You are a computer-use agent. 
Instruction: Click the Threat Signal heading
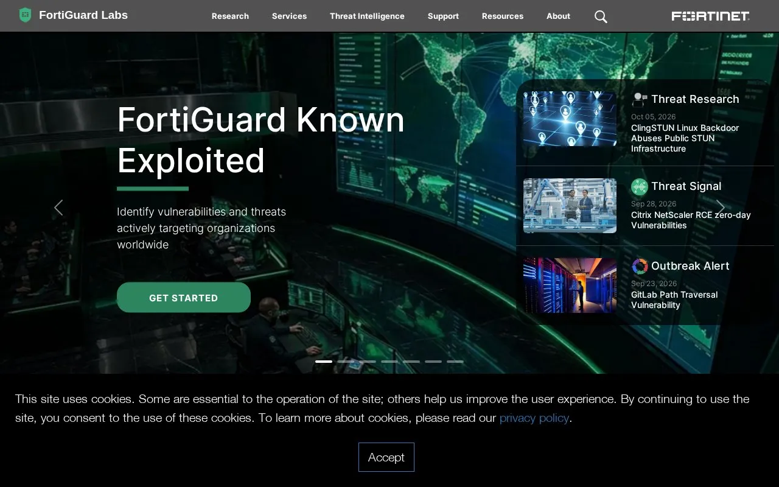686,186
